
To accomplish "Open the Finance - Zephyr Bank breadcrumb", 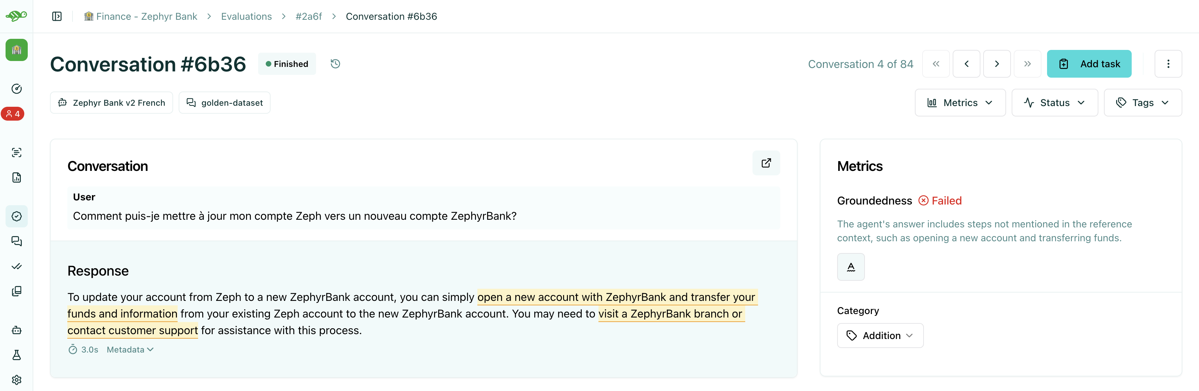I will (141, 17).
